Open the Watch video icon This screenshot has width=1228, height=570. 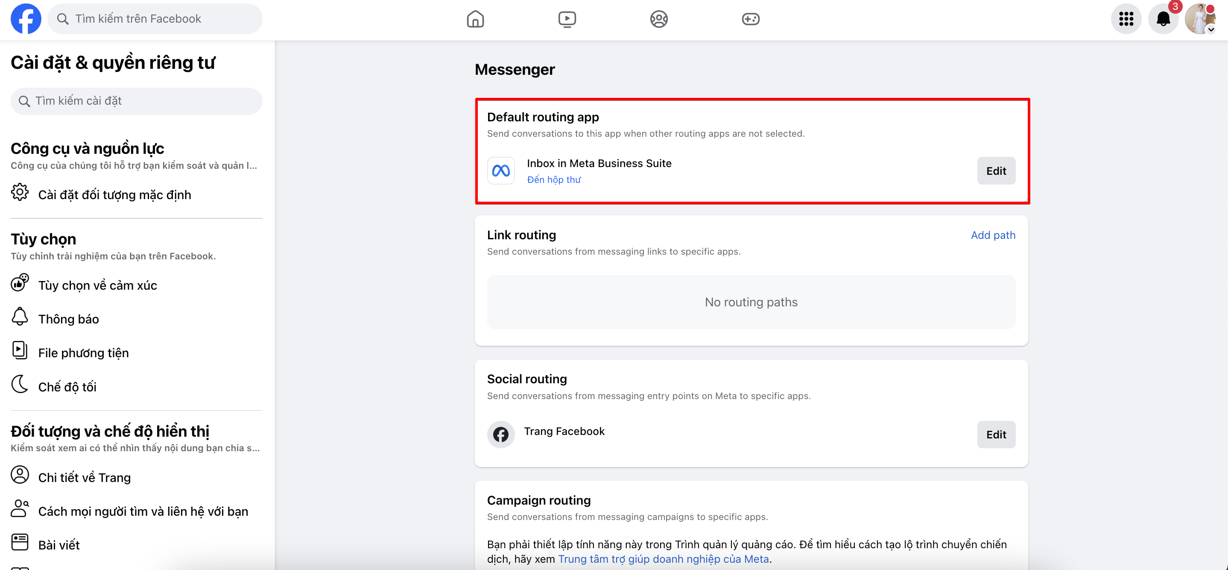click(x=567, y=19)
